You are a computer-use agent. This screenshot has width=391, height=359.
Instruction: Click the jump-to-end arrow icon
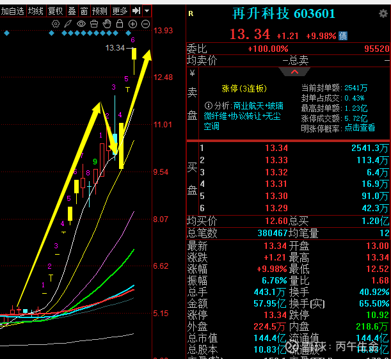coord(136,11)
